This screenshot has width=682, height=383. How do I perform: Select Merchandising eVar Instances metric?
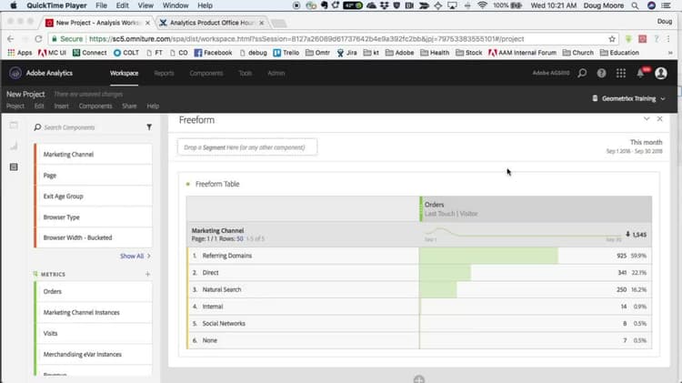tap(94, 354)
